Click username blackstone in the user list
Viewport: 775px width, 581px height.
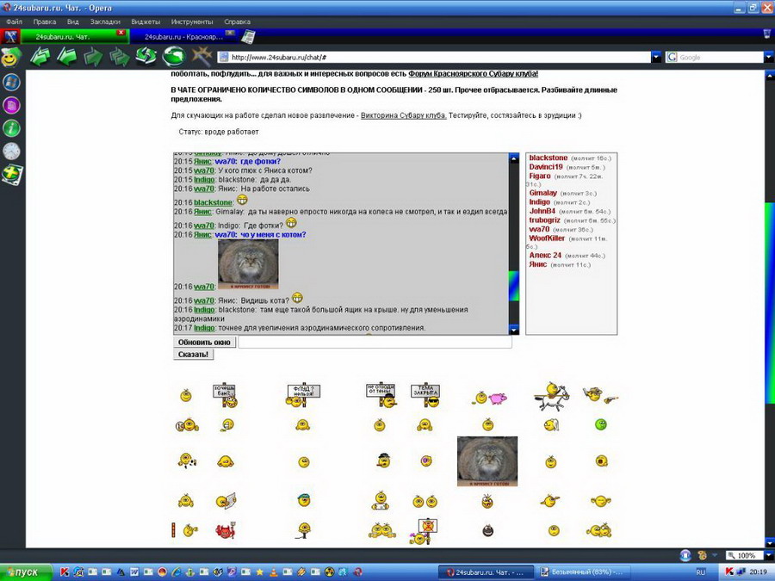549,158
